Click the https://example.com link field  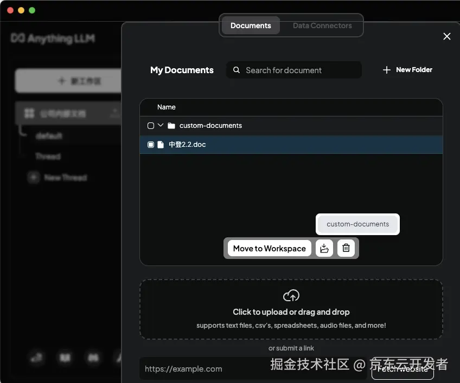pyautogui.click(x=253, y=368)
